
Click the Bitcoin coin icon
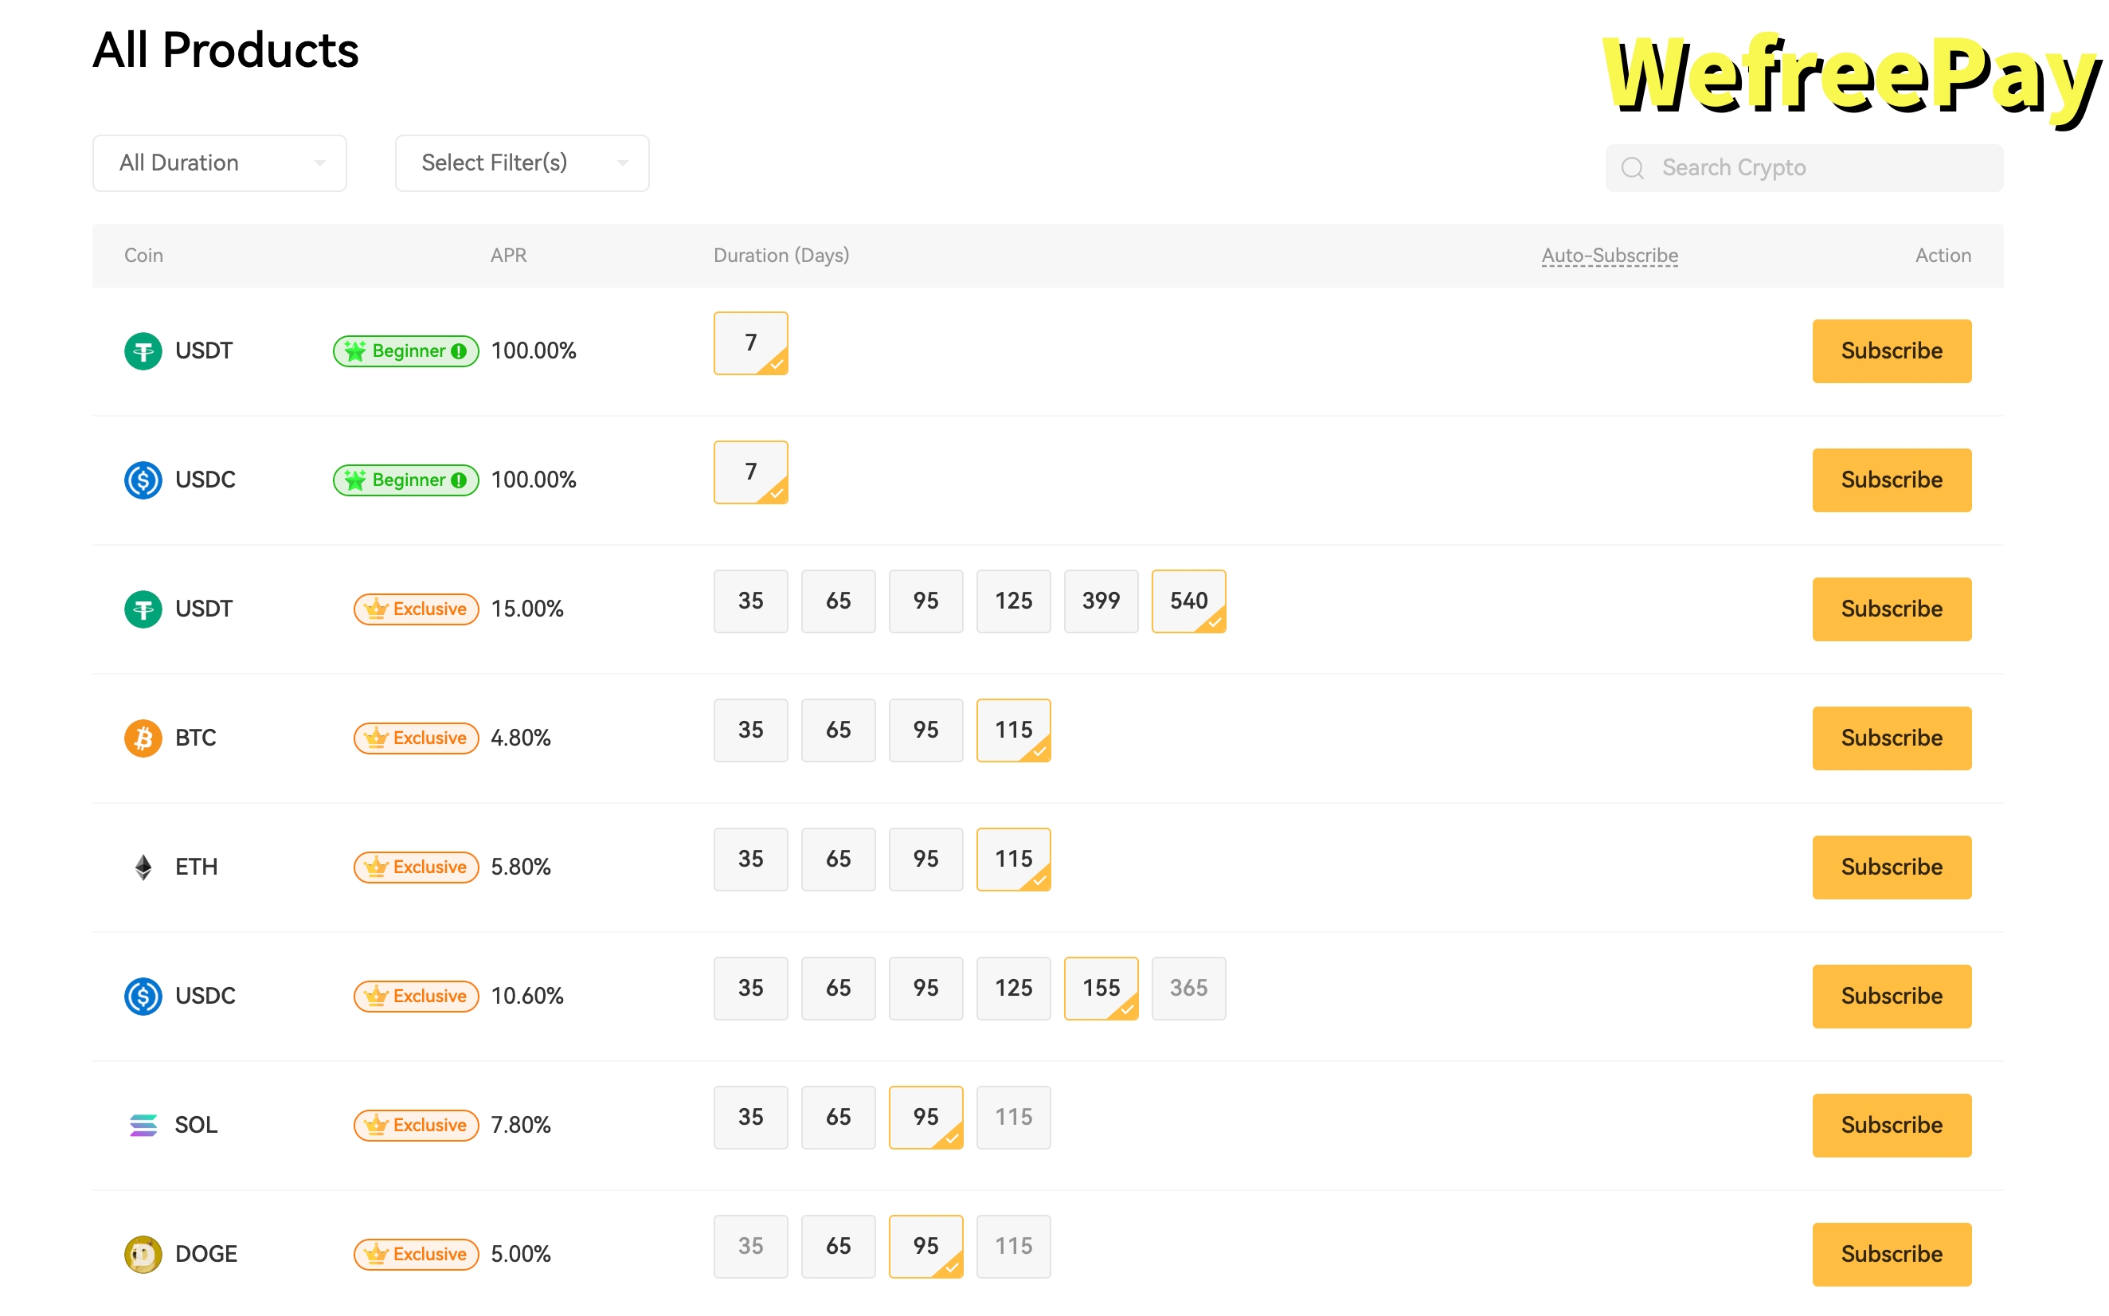143,738
